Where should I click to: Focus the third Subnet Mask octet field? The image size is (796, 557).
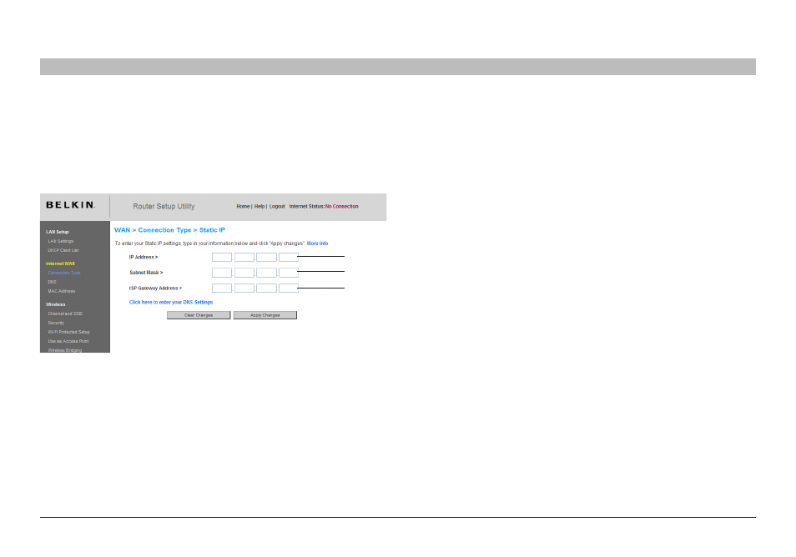[266, 273]
